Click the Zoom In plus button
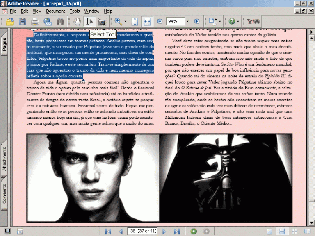 coord(197,21)
